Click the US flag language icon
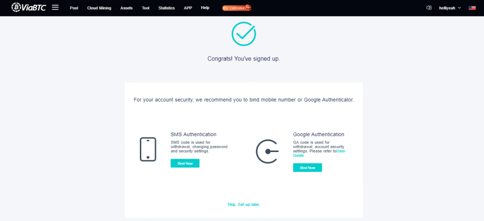 pos(472,8)
